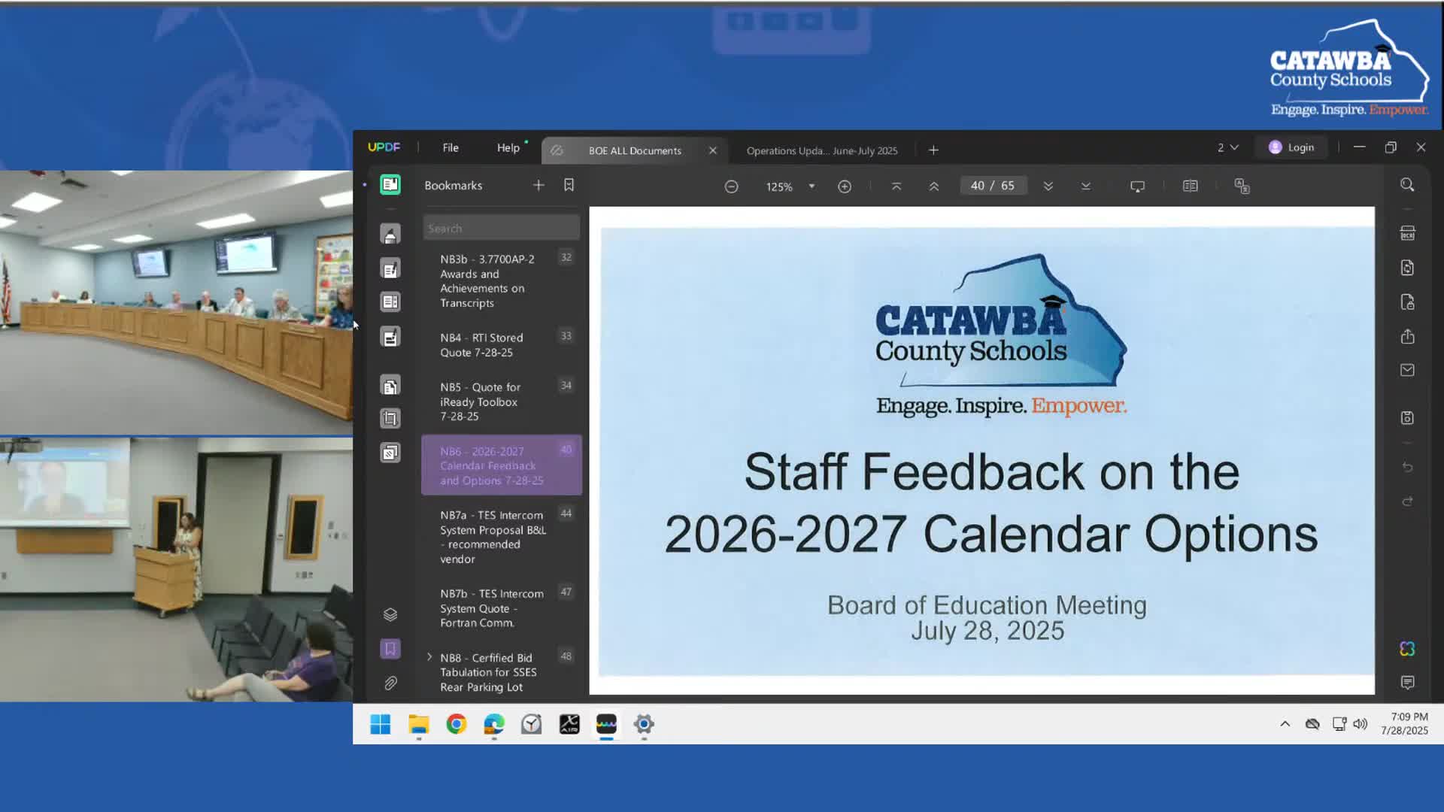Click the UPDF logo
The height and width of the screenshot is (812, 1444).
point(384,147)
